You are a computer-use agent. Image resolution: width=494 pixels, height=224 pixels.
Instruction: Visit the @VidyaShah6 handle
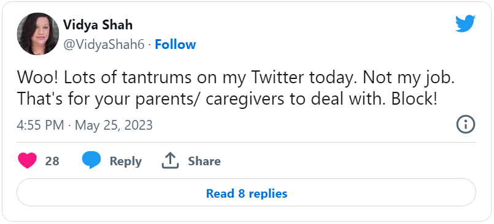(104, 45)
